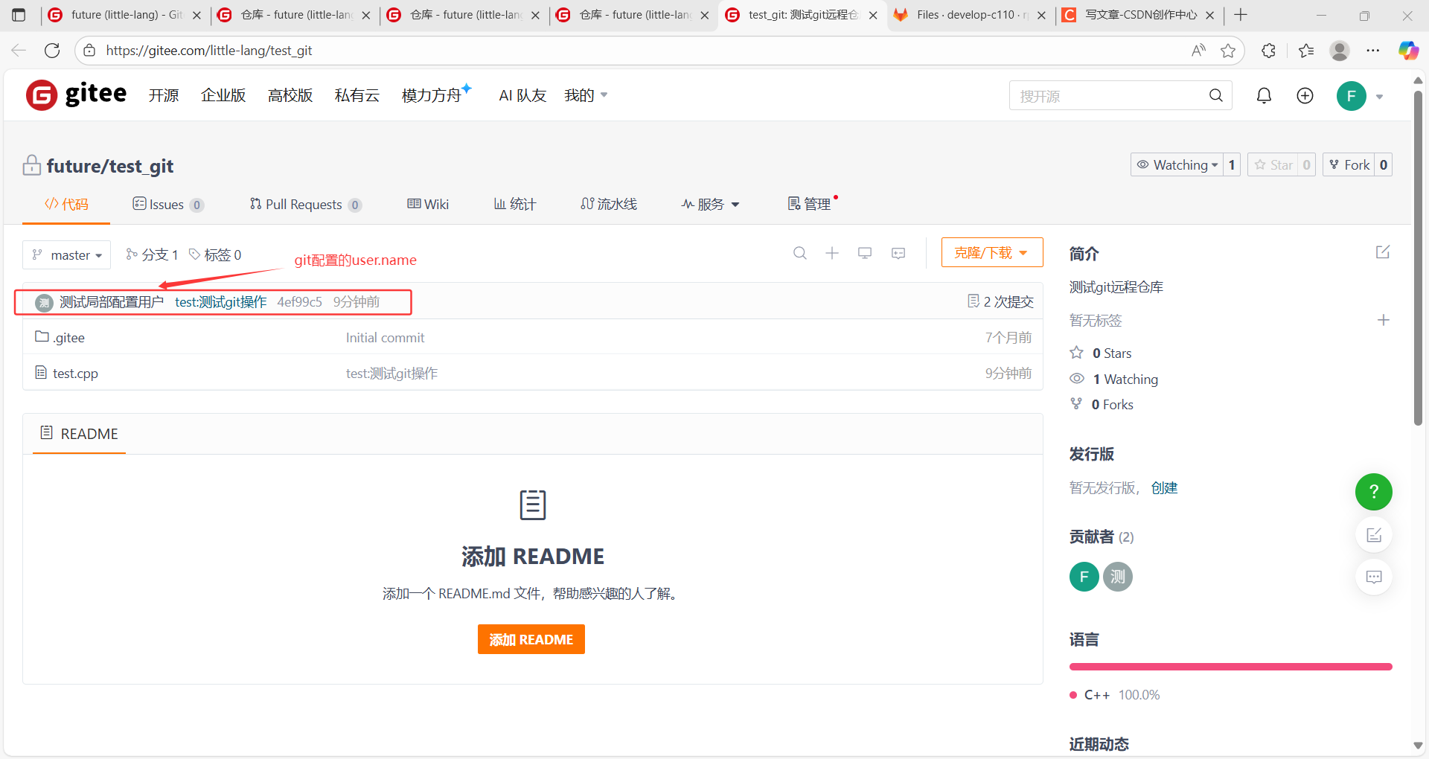Image resolution: width=1429 pixels, height=759 pixels.
Task: Open the 管理 tab
Action: coord(811,204)
